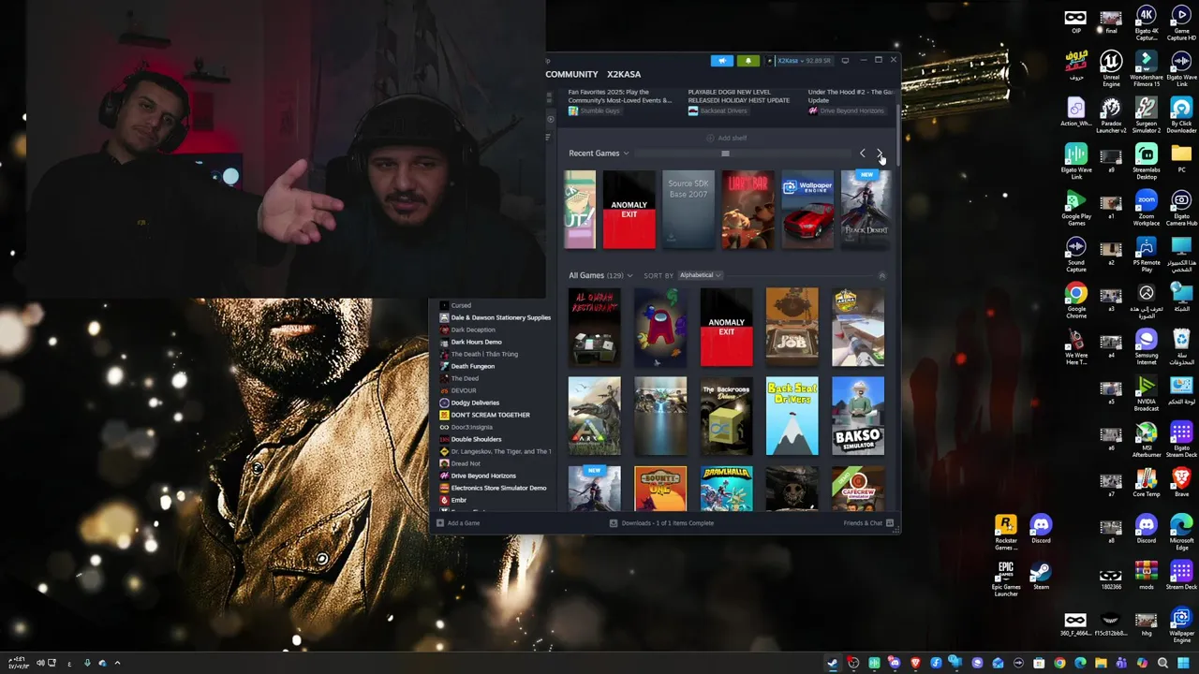Select Embr in the game list
Viewport: 1199px width, 674px height.
point(453,500)
